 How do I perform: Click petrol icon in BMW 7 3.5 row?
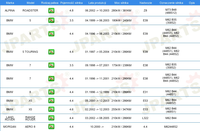coord(51,65)
